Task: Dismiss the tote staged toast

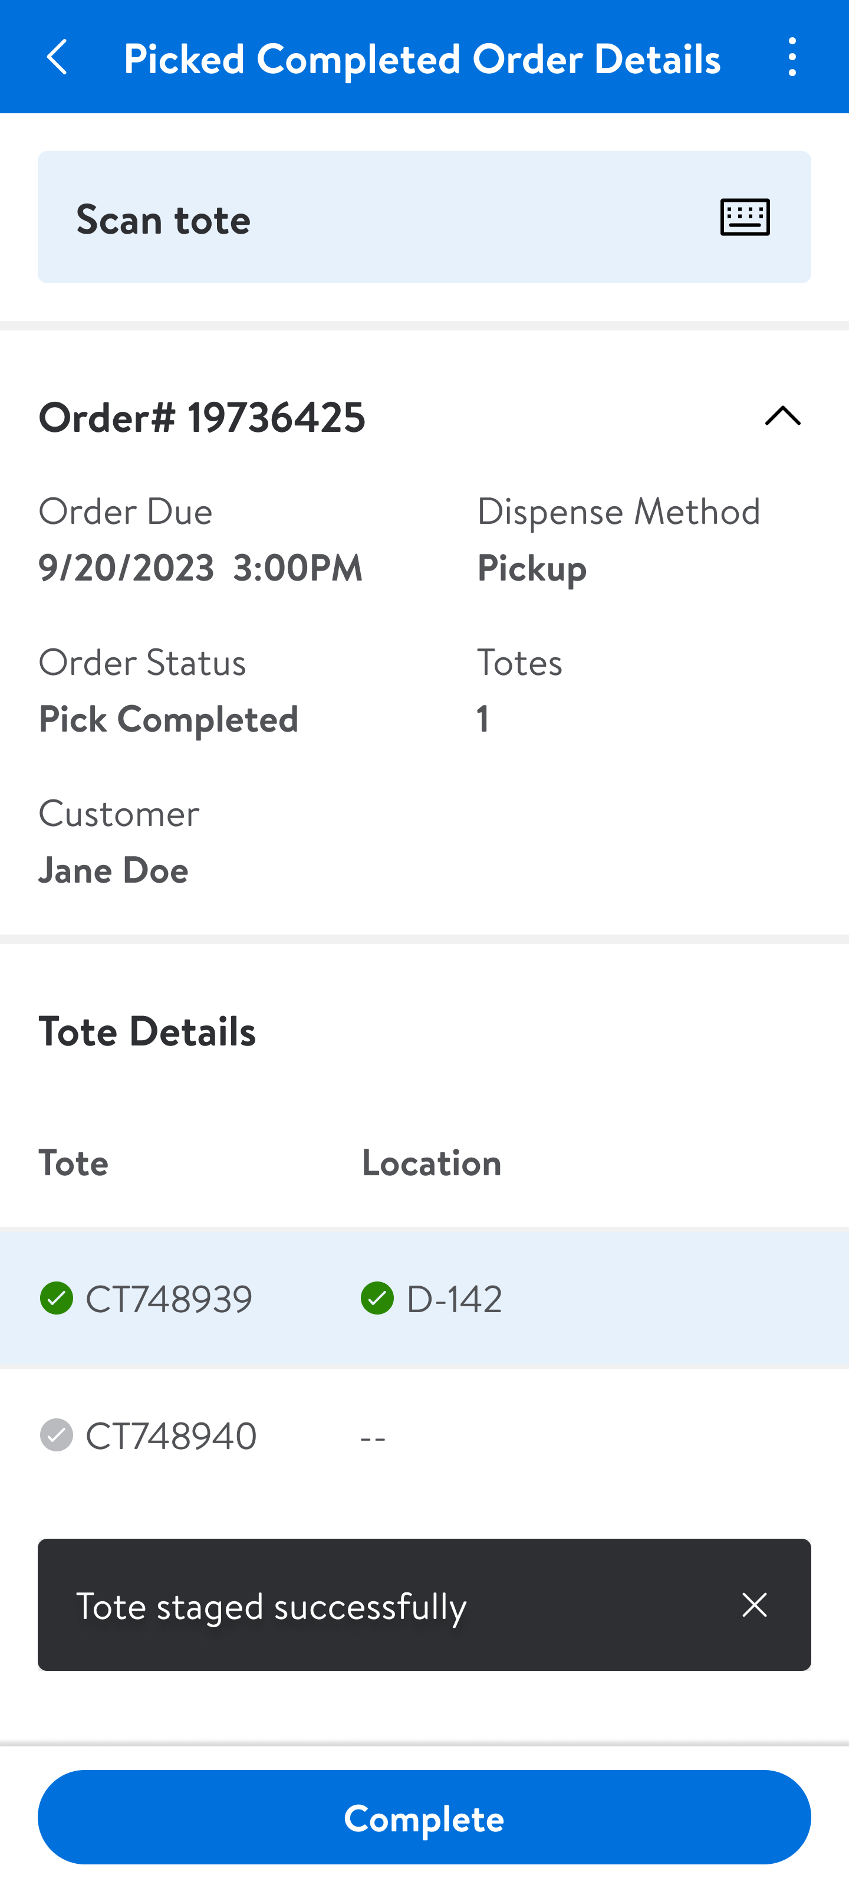Action: point(753,1604)
